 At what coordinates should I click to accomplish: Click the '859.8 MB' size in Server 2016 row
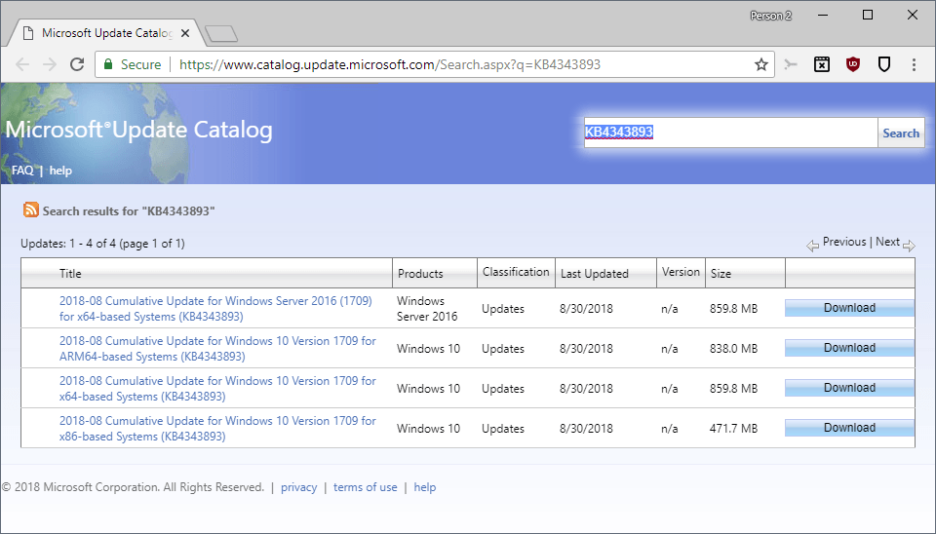(x=733, y=309)
